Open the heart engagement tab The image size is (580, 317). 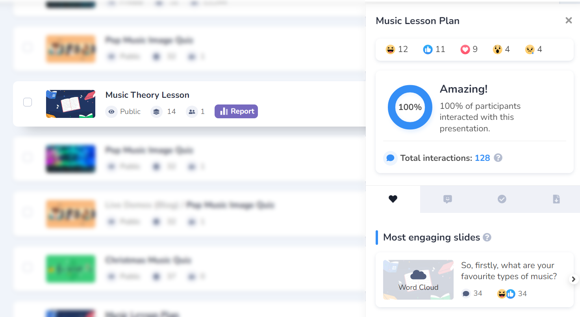tap(393, 199)
